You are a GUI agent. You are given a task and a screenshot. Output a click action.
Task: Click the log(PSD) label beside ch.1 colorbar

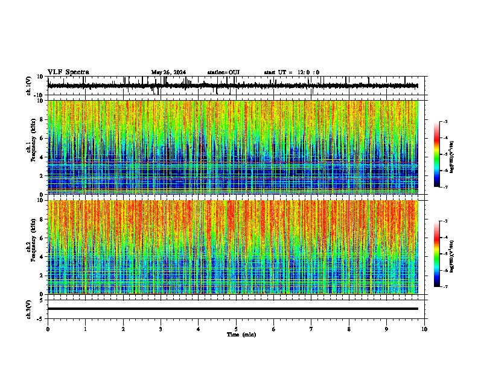(452, 157)
